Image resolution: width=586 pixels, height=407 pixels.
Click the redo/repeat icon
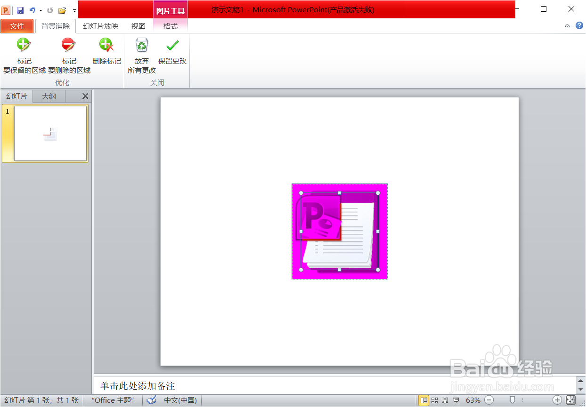[50, 10]
